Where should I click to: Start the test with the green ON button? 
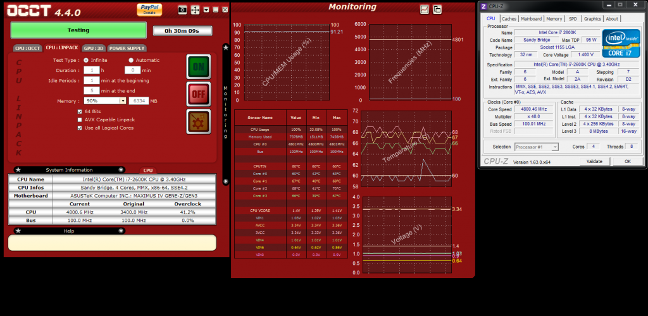click(x=198, y=66)
